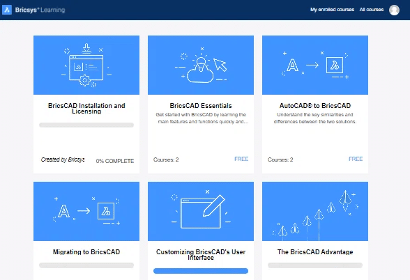410x280 pixels.
Task: Open the AutoCAD® to BricsCAD title link
Action: [x=315, y=106]
